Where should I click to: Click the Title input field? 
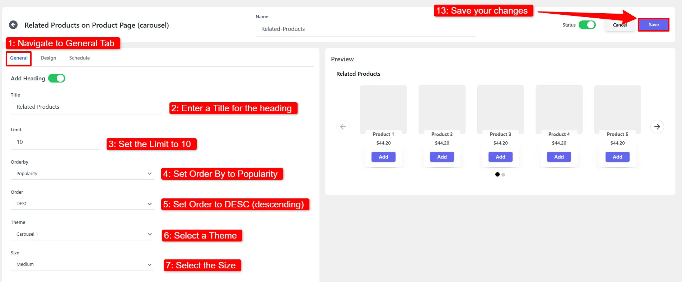coord(85,107)
